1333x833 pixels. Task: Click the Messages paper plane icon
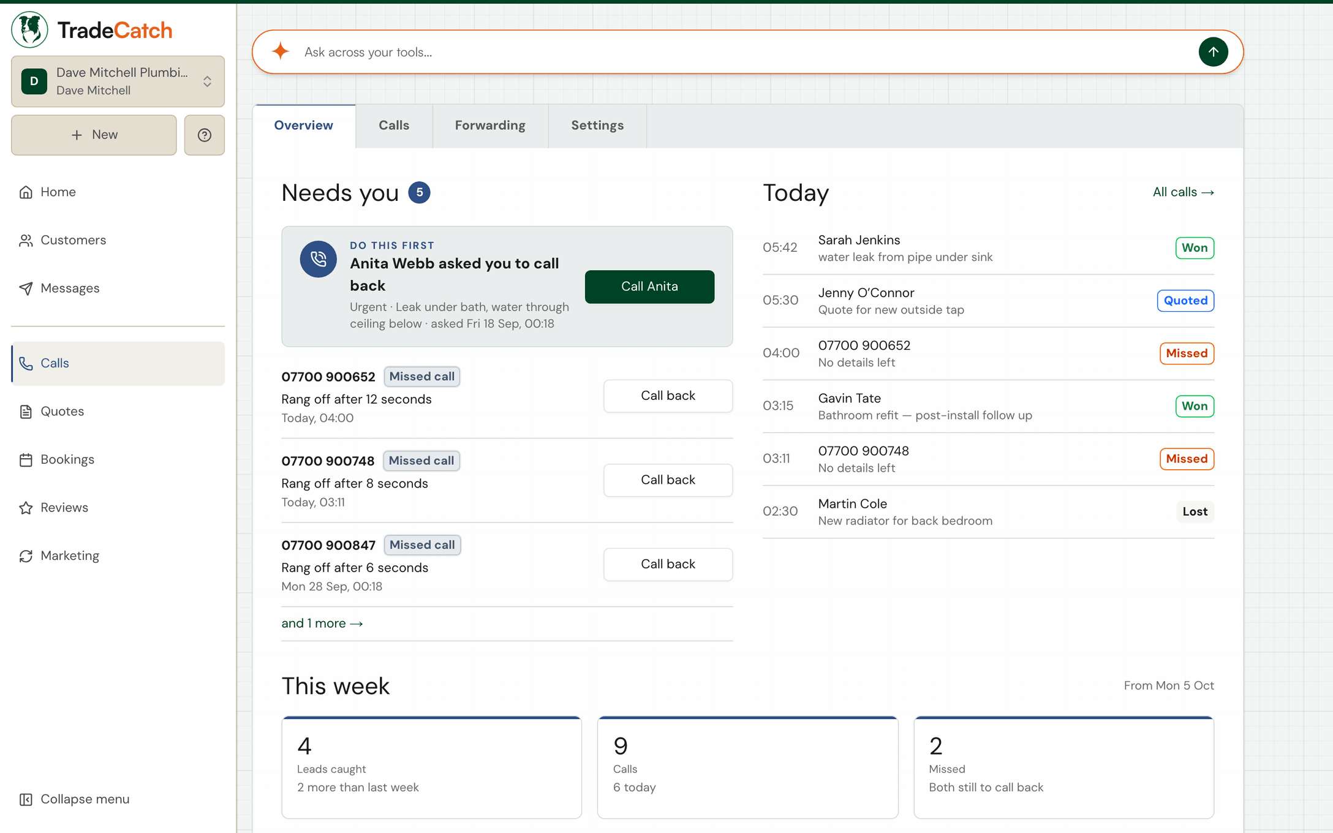pos(26,288)
